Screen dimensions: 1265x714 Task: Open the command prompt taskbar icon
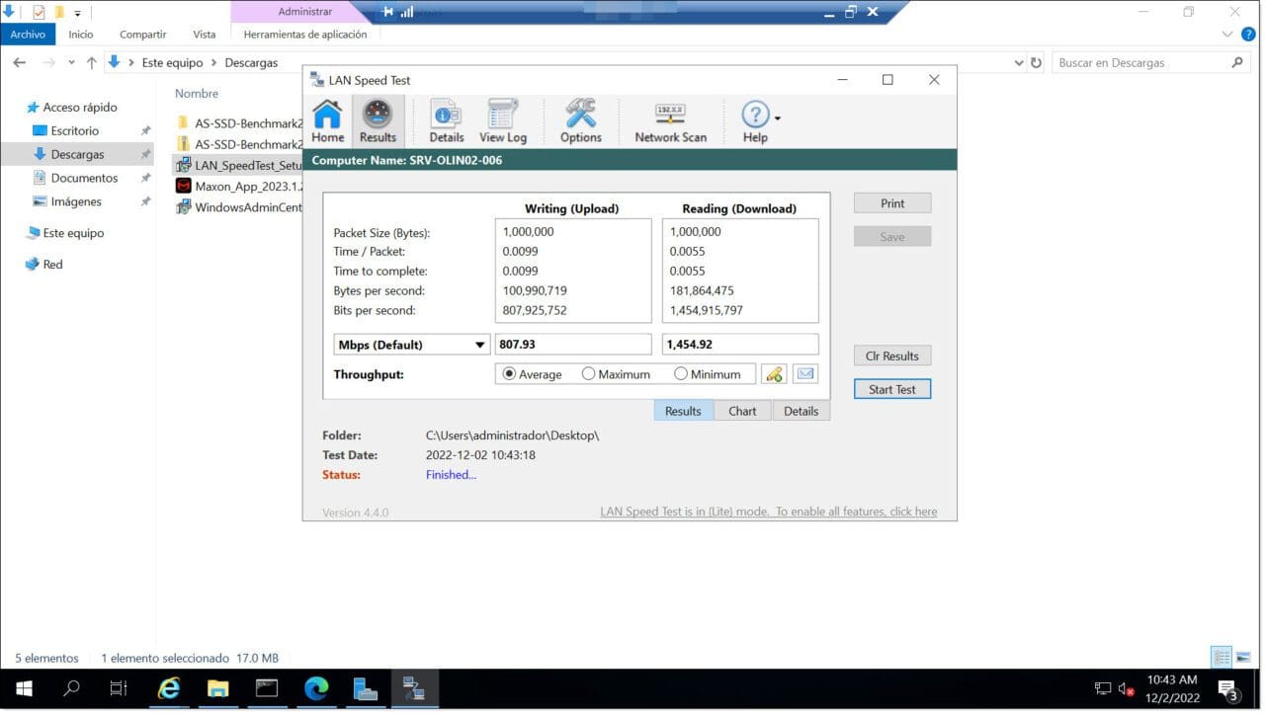[x=267, y=689]
